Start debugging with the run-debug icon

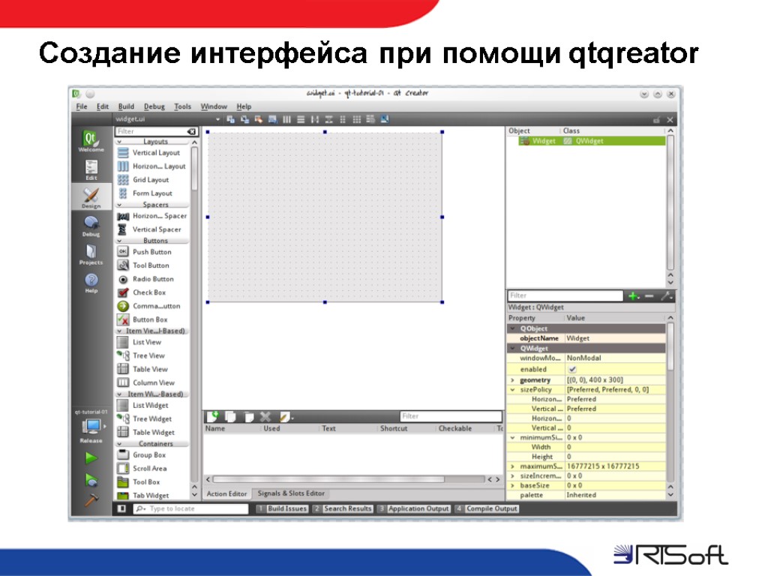[91, 480]
